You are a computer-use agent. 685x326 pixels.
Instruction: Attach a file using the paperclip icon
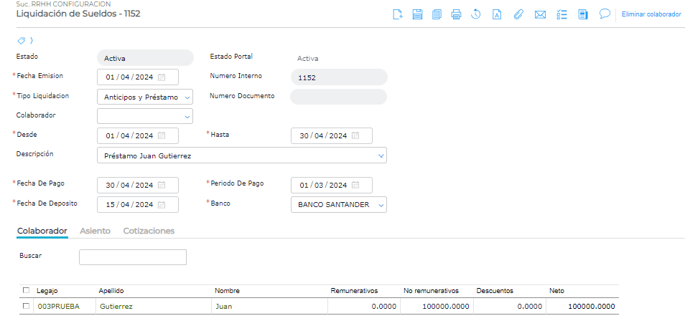click(x=518, y=14)
